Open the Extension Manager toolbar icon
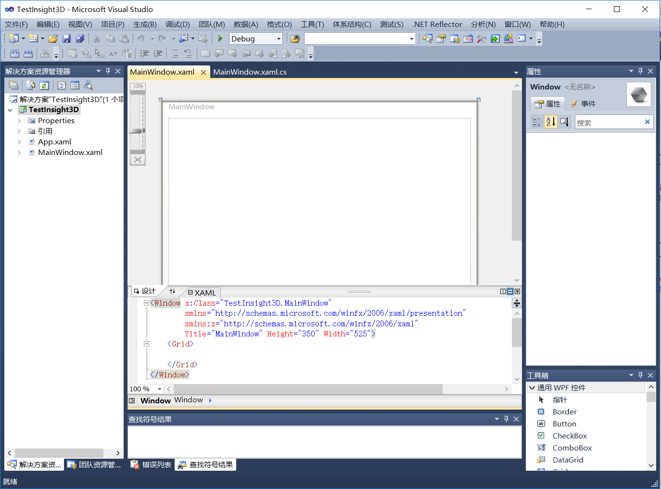 click(x=508, y=39)
